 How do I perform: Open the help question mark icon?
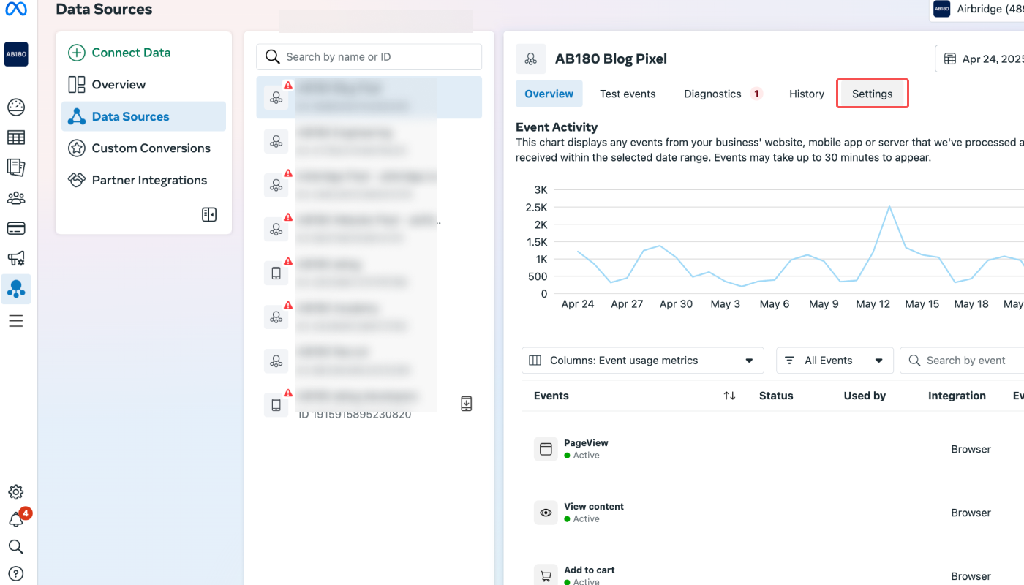[16, 574]
